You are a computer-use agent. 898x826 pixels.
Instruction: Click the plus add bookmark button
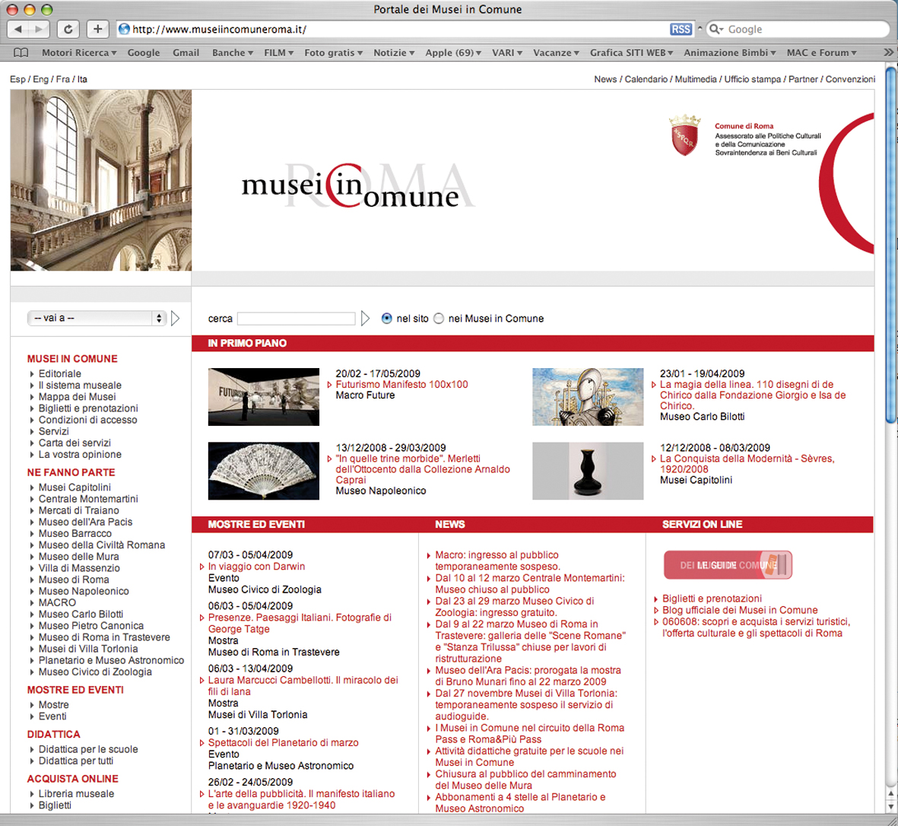[98, 29]
